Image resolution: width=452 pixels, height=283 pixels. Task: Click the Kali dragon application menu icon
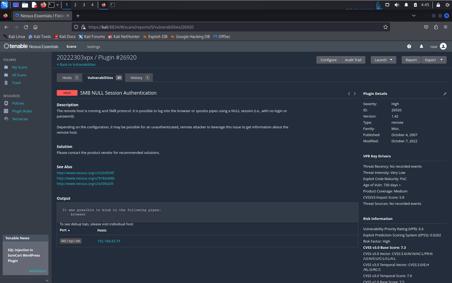[x=5, y=5]
